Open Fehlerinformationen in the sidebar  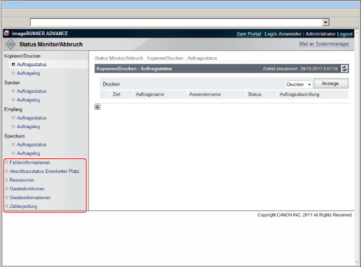[30, 162]
